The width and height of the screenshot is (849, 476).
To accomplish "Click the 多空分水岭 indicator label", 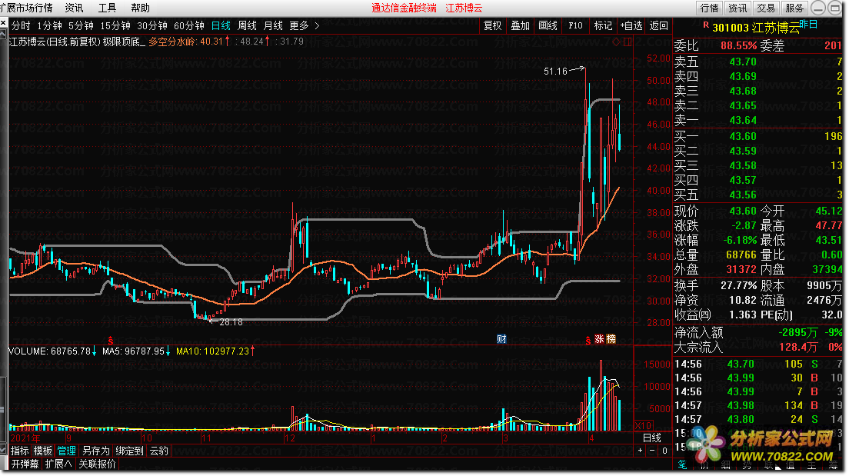I will click(x=173, y=42).
